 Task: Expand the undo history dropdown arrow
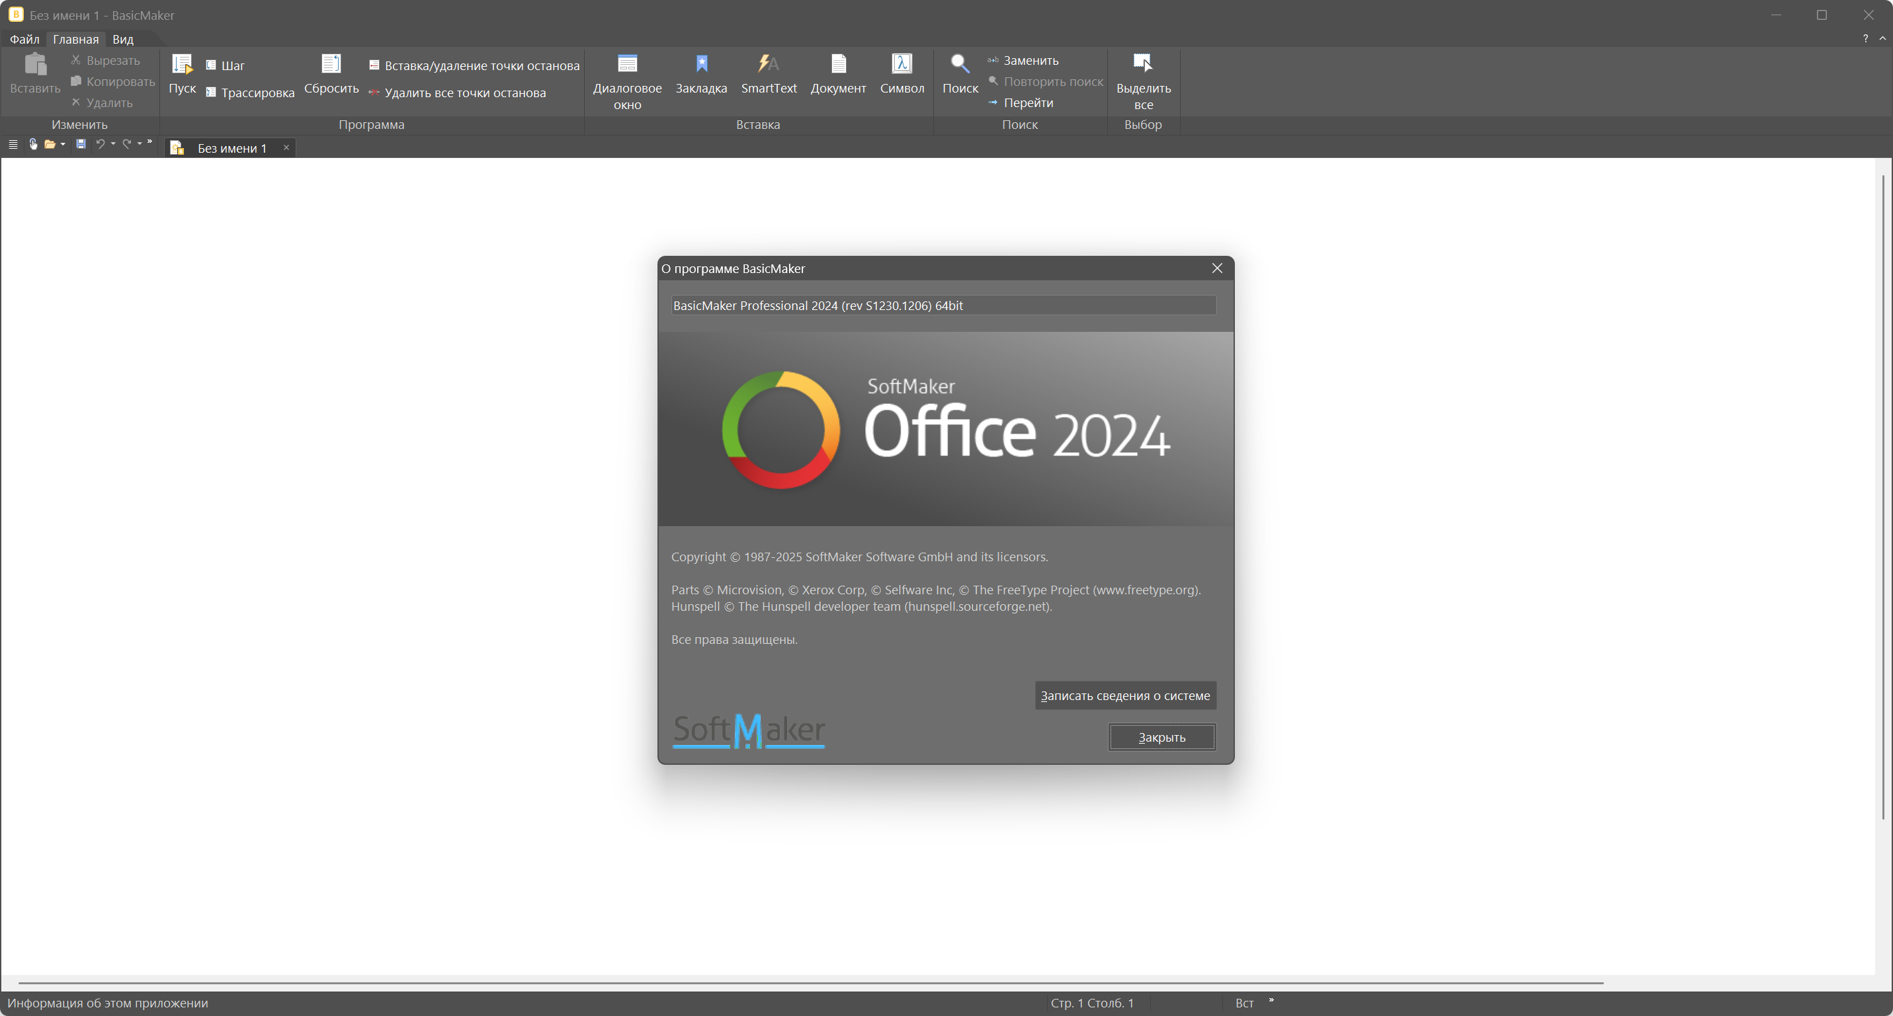pyautogui.click(x=112, y=144)
